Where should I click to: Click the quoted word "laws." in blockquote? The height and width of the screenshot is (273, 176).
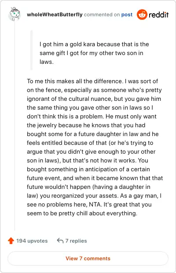click(47, 62)
